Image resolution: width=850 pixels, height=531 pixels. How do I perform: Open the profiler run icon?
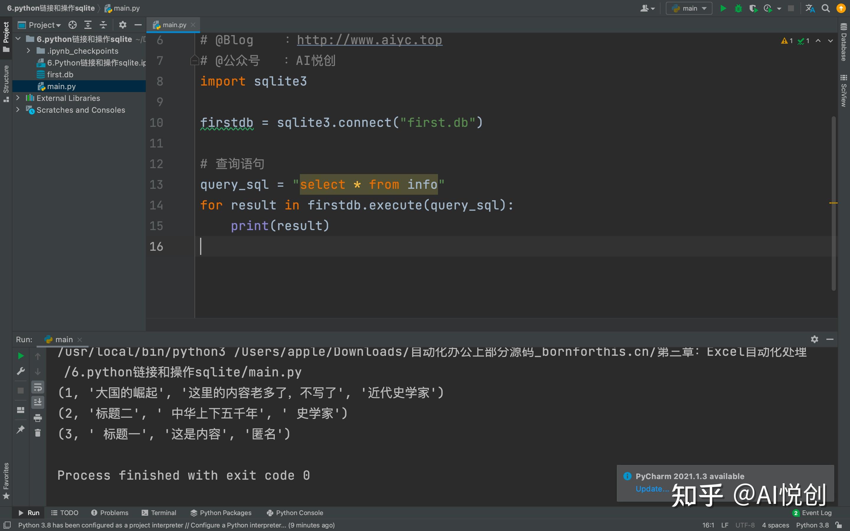pyautogui.click(x=768, y=9)
